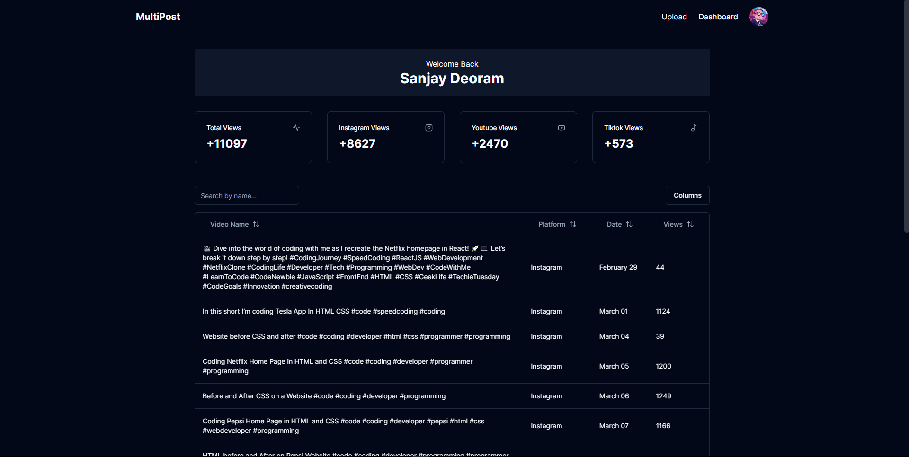Viewport: 909px width, 457px height.
Task: Sort table by Views arrows icon
Action: point(690,224)
